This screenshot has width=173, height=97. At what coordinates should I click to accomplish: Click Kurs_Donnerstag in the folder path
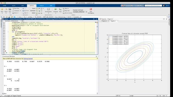point(60,17)
